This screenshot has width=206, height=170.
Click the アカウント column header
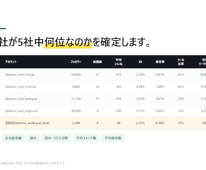[11, 62]
